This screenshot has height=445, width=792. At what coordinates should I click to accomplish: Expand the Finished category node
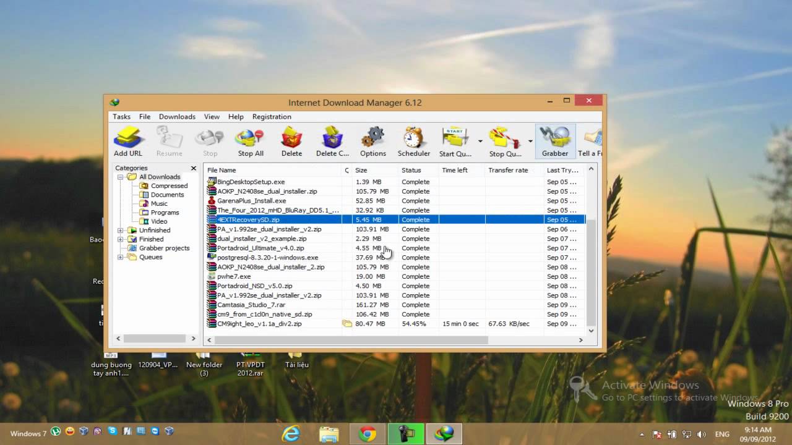coord(121,239)
